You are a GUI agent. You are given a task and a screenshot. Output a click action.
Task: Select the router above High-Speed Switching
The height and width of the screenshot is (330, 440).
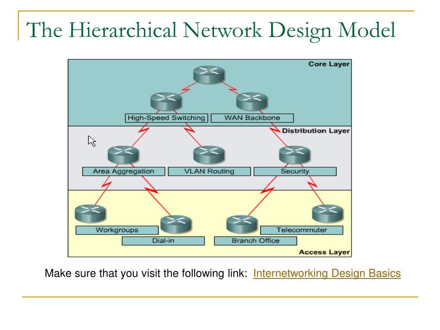pos(166,101)
